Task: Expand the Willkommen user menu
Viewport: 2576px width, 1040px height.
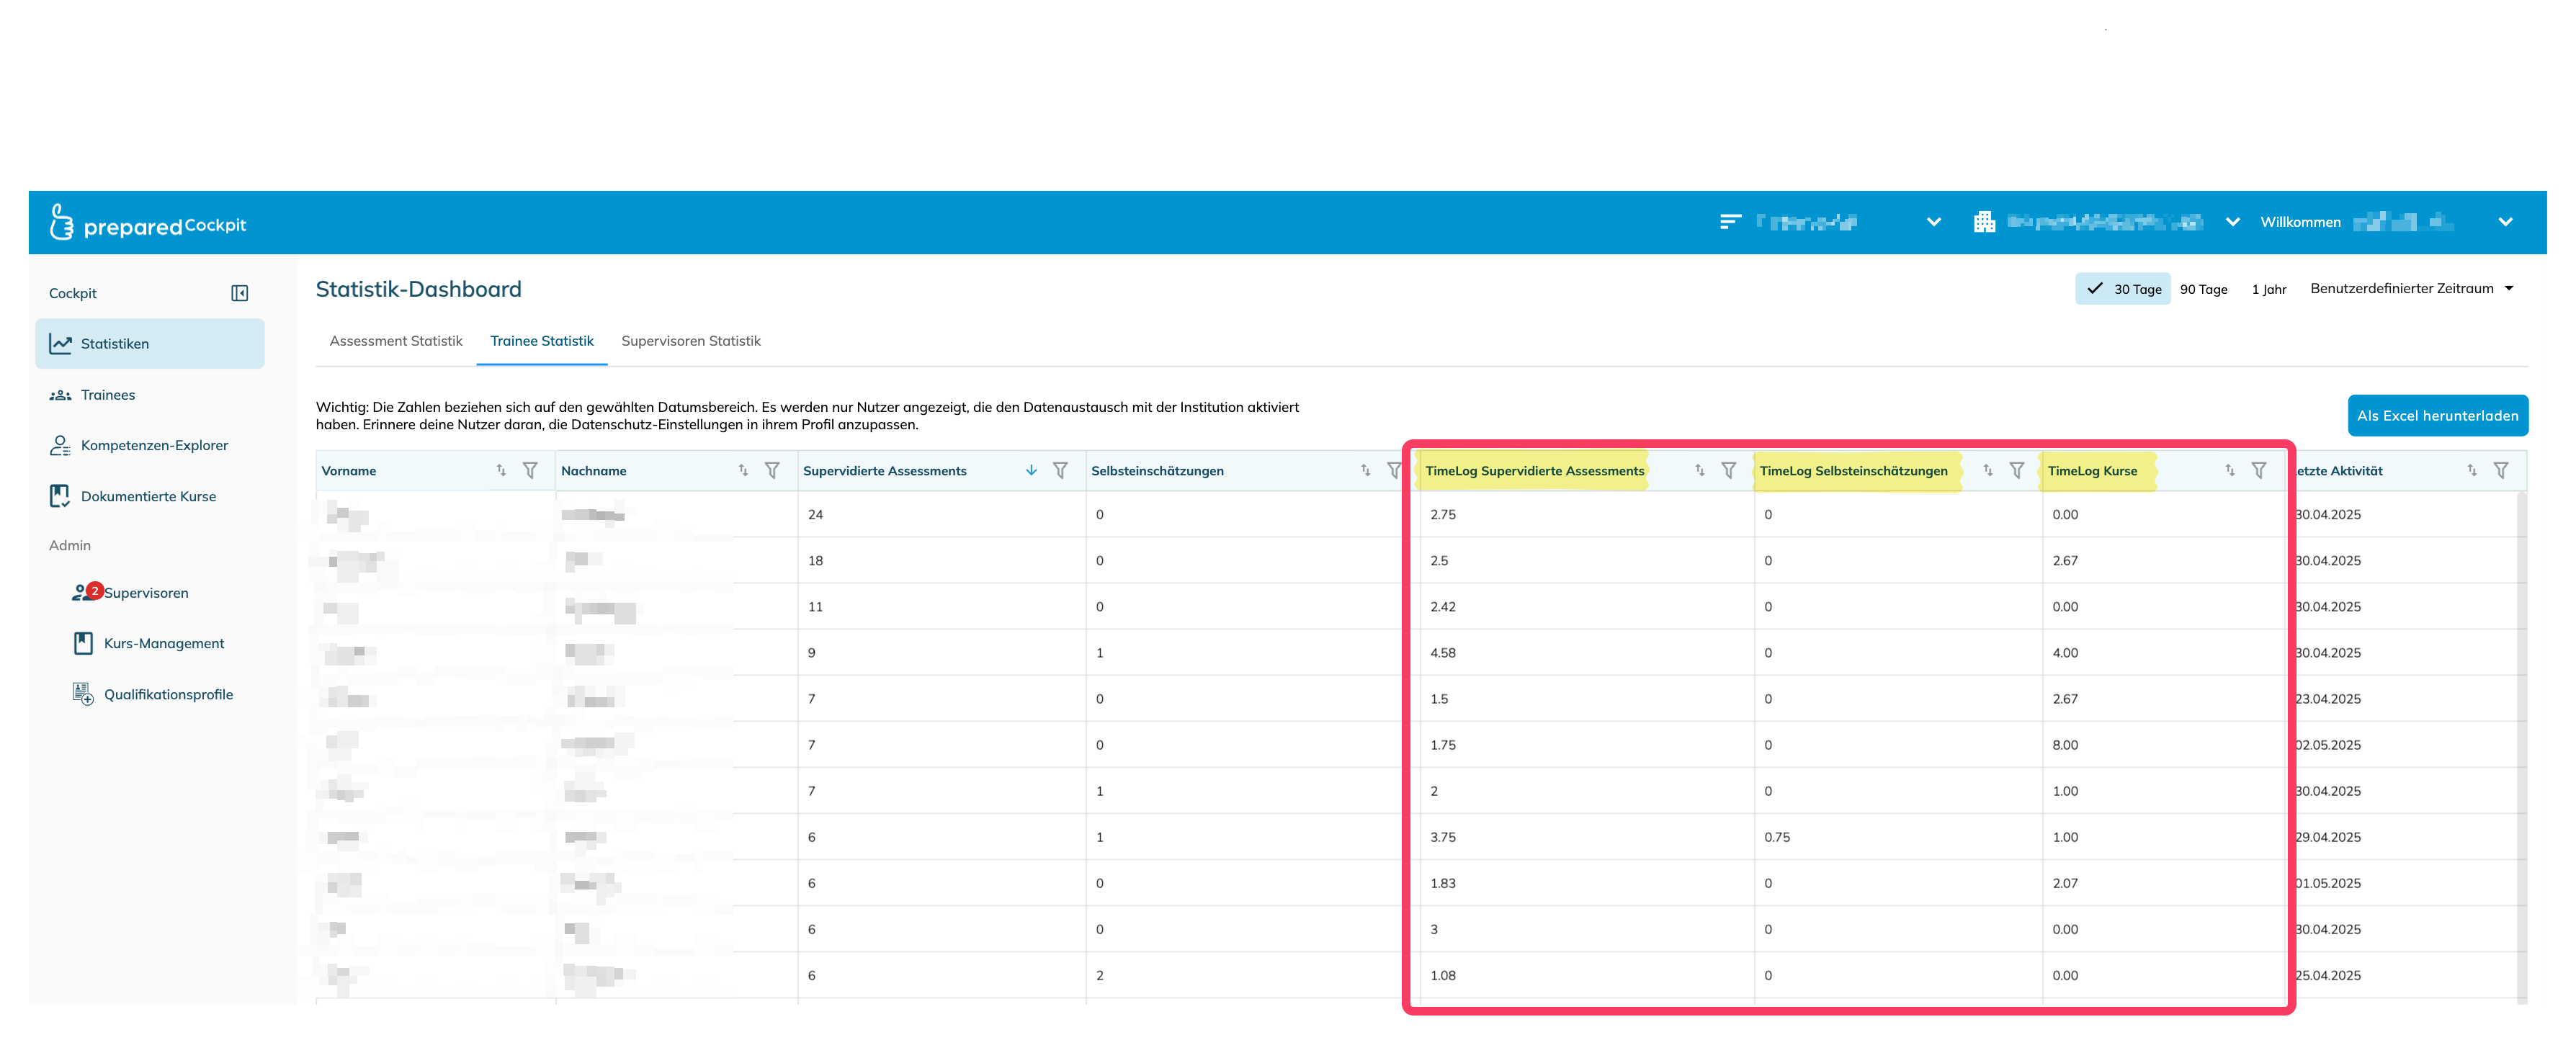Action: pyautogui.click(x=2504, y=222)
